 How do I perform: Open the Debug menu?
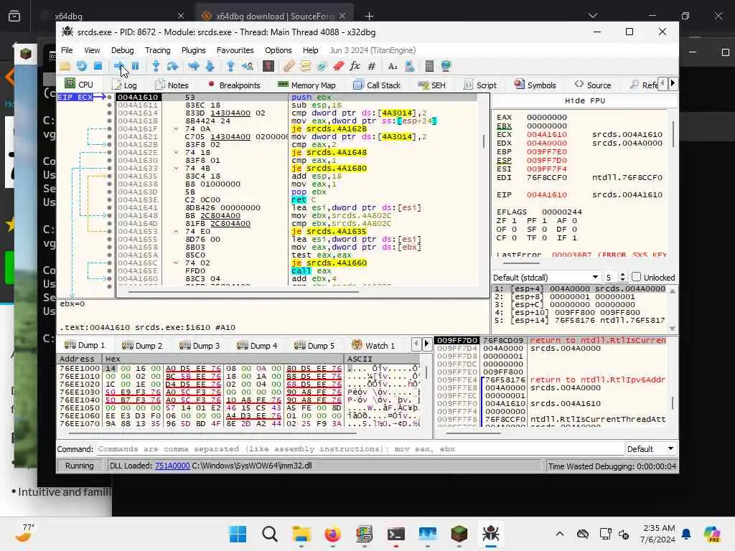122,50
